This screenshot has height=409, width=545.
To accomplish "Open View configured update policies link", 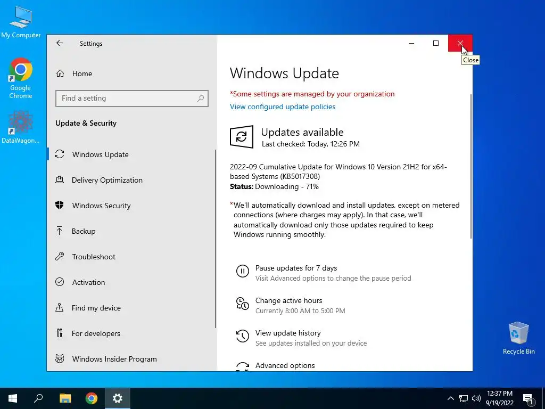I will tap(283, 107).
